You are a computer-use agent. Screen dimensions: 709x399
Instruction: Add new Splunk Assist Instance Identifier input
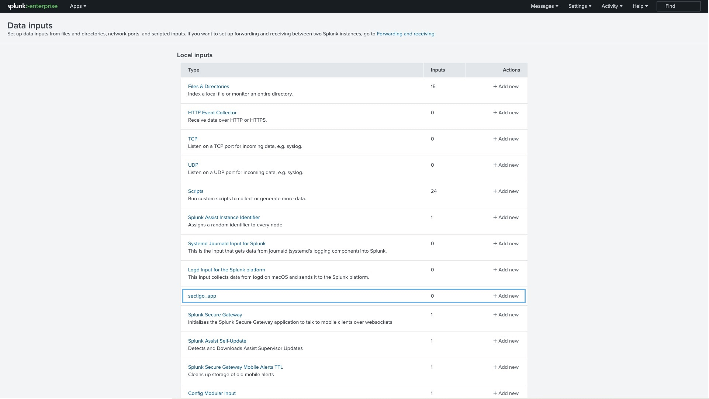(x=506, y=218)
